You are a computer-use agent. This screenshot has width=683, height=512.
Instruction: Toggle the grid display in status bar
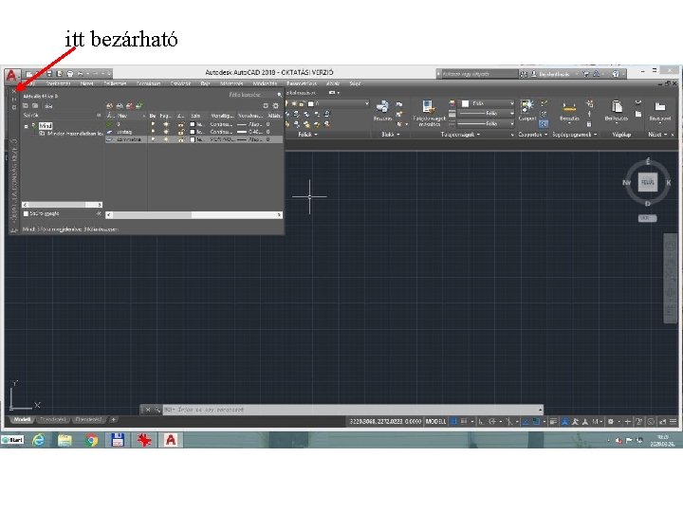[x=453, y=421]
